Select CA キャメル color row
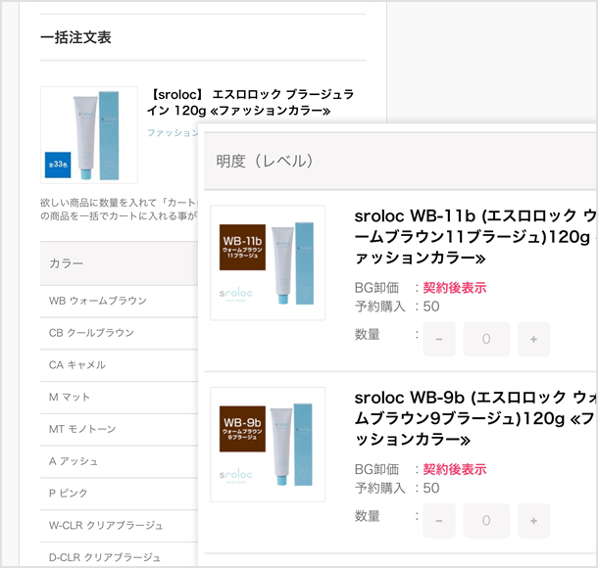 [78, 364]
